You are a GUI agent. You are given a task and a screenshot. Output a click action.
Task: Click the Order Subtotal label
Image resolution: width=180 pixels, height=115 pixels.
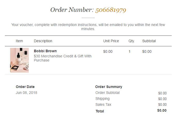[108, 93]
